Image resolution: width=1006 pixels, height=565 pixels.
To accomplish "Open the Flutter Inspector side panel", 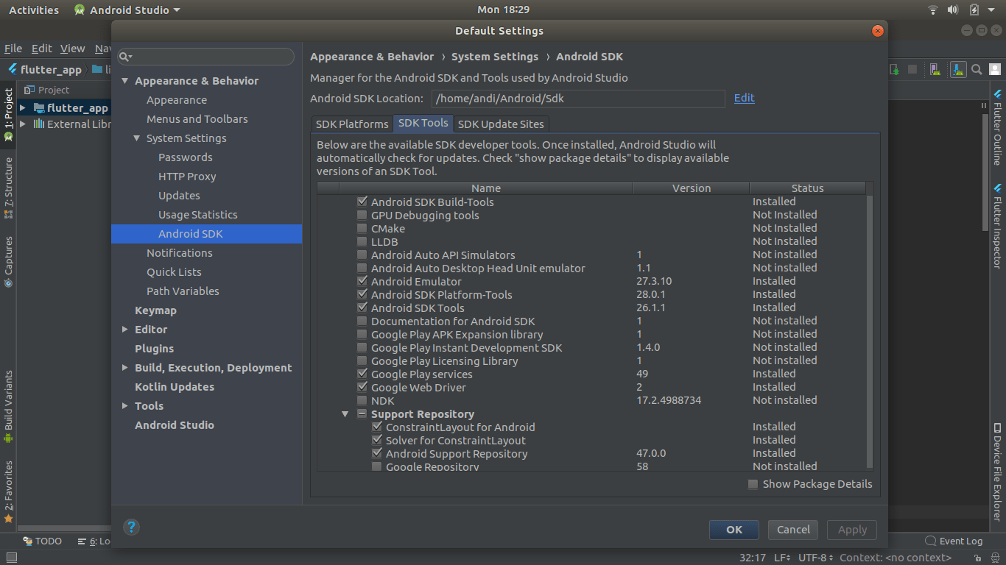I will [x=998, y=225].
